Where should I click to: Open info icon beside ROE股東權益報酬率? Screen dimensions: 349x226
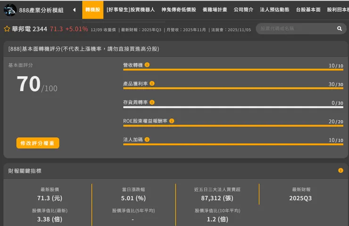click(172, 121)
